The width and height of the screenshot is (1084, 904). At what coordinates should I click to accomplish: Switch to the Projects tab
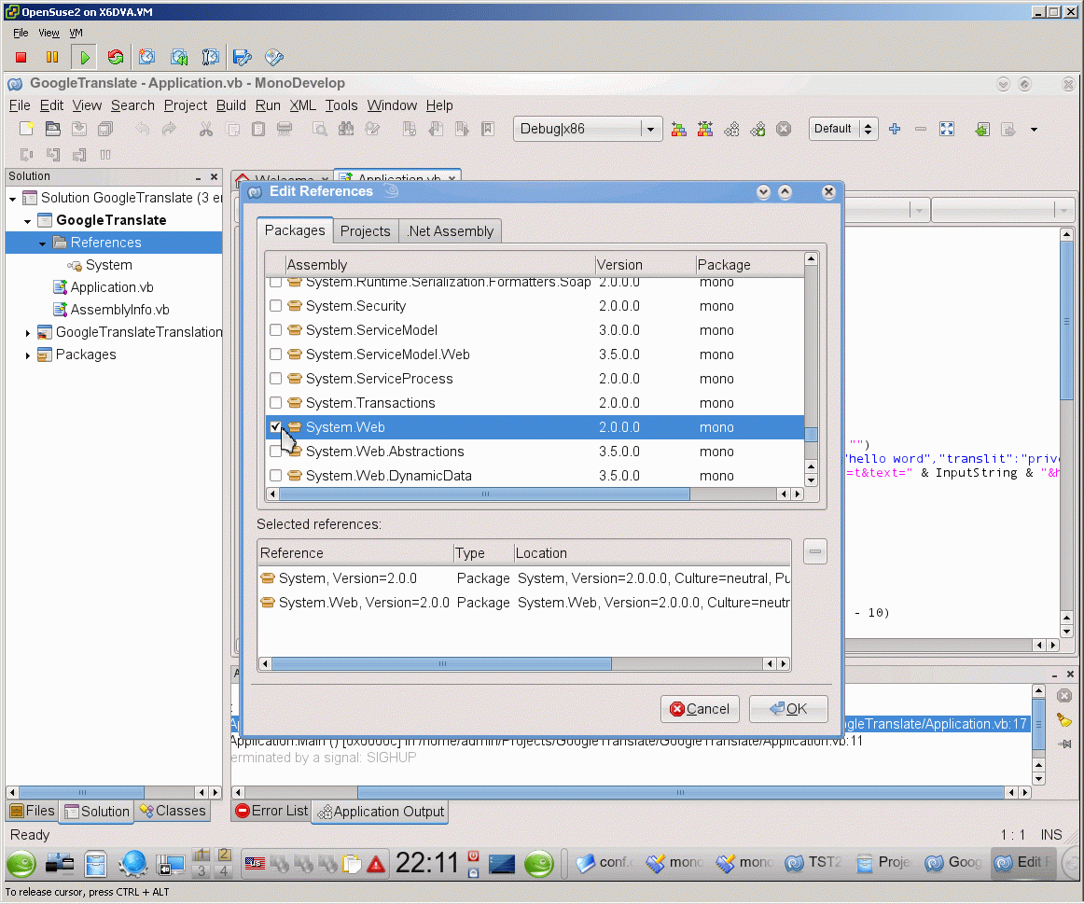tap(365, 230)
